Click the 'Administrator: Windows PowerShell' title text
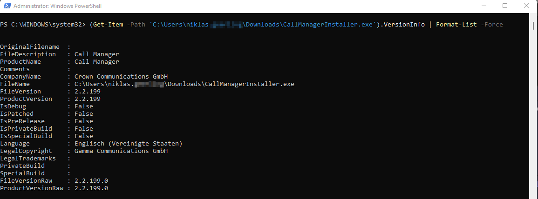The width and height of the screenshot is (538, 199). pos(58,6)
